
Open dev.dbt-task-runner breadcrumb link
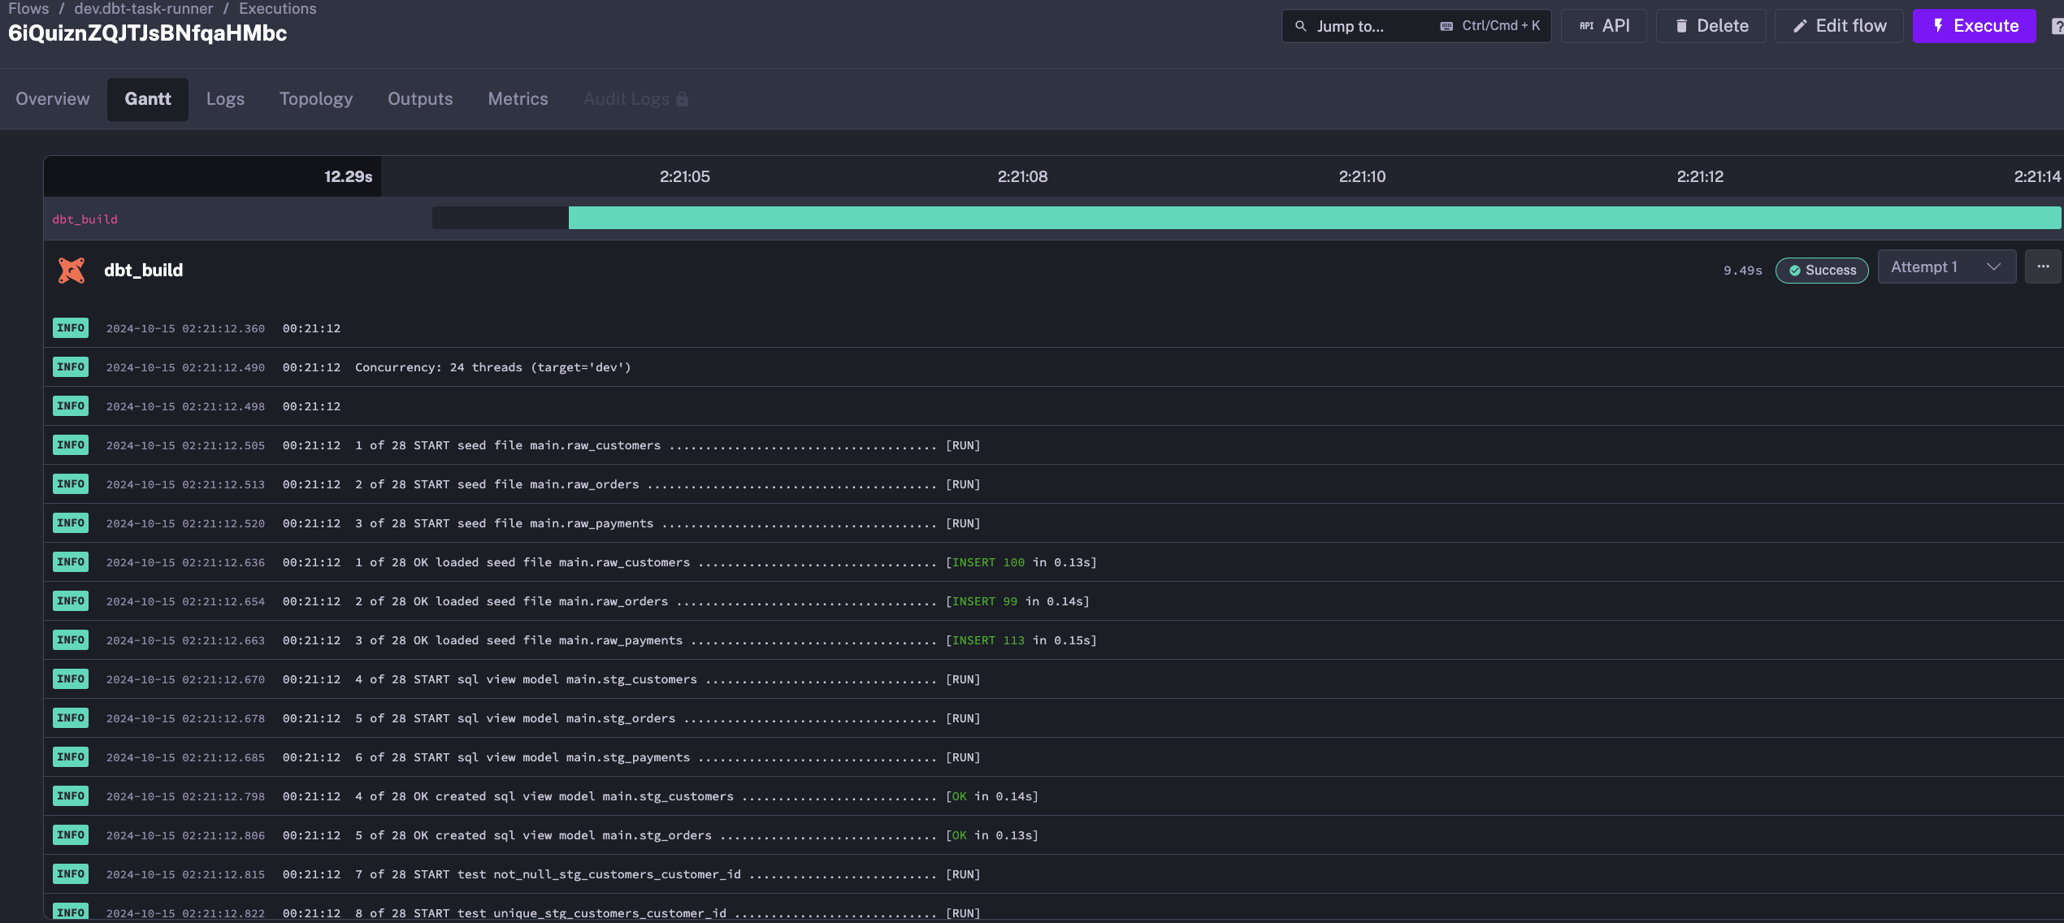[x=144, y=9]
